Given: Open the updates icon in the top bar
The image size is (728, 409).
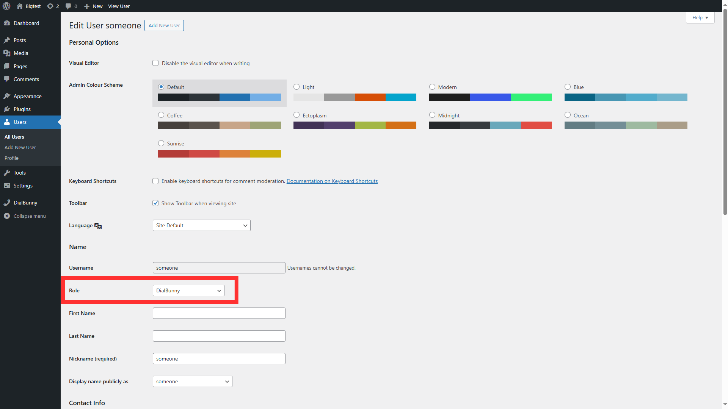Looking at the screenshot, I should click(x=50, y=6).
